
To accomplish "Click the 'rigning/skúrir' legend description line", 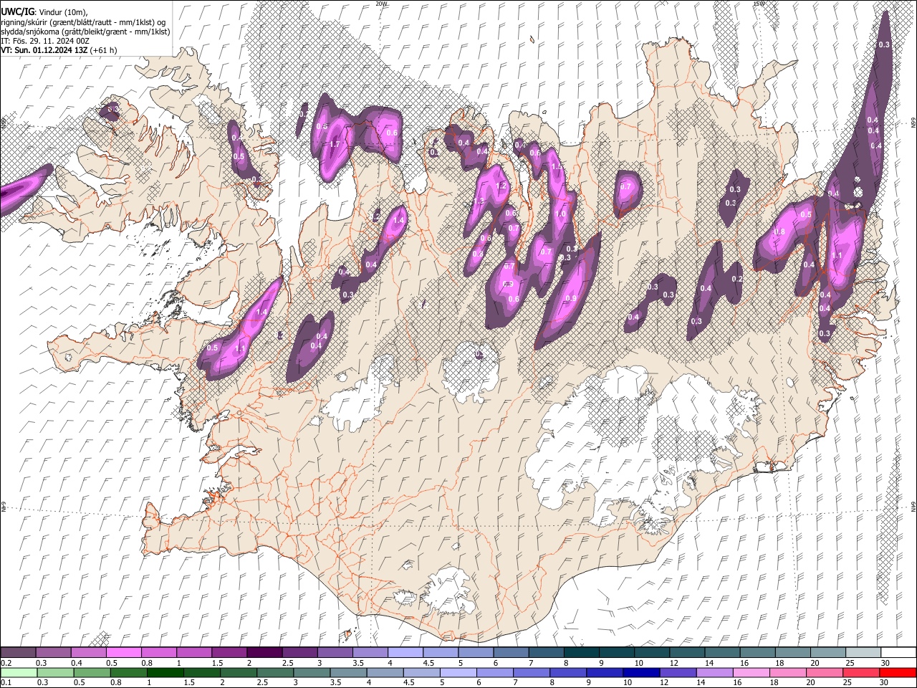I will click(x=83, y=22).
